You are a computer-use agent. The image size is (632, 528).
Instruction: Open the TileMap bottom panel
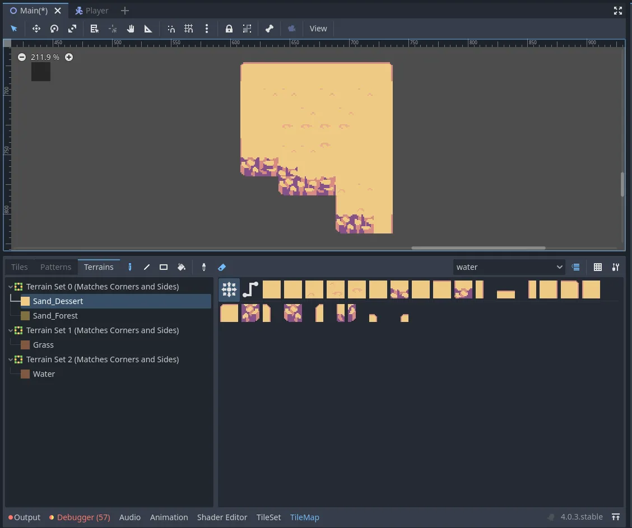pyautogui.click(x=305, y=517)
